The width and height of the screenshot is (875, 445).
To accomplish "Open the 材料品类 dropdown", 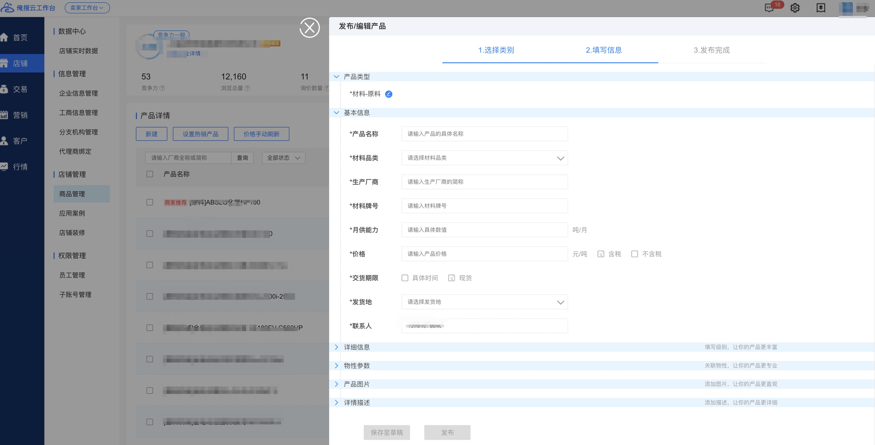I will (484, 158).
